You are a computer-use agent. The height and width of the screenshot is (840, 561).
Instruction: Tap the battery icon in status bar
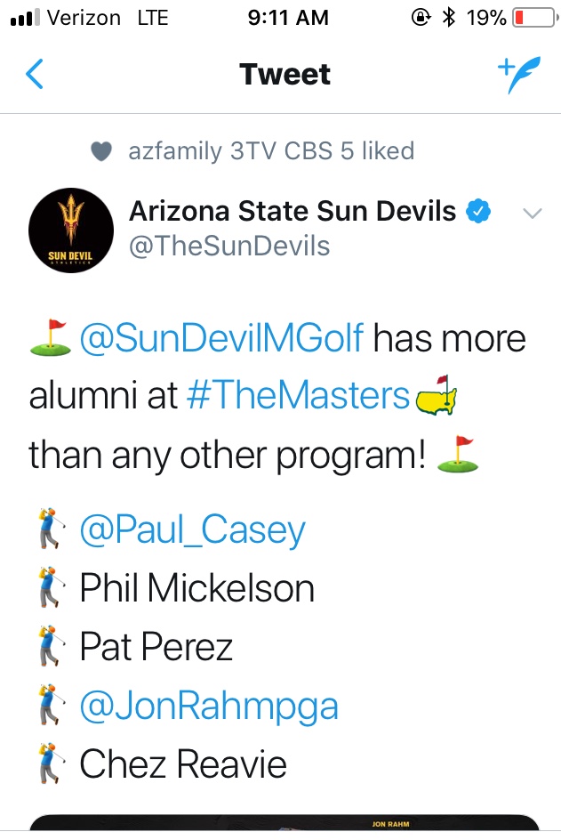pos(532,17)
